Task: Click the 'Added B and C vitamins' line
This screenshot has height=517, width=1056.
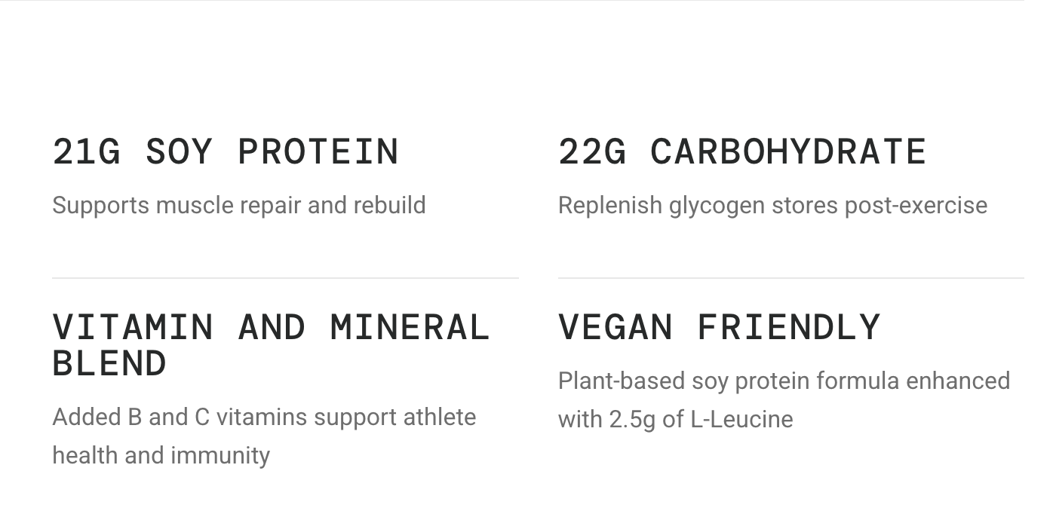Action: coord(264,417)
